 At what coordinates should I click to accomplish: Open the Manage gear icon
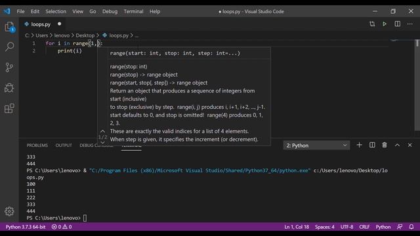[9, 211]
